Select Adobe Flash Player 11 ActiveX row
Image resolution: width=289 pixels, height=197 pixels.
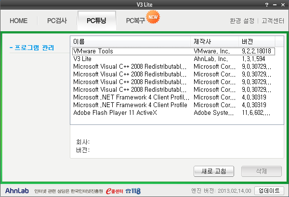[173, 112]
